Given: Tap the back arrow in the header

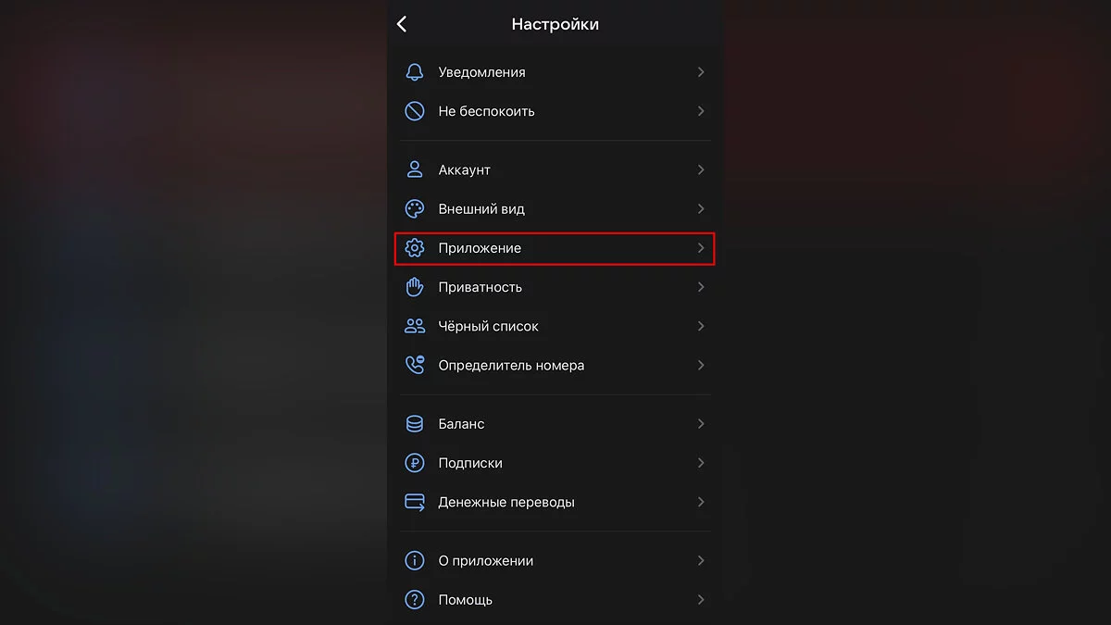Looking at the screenshot, I should click(x=402, y=24).
